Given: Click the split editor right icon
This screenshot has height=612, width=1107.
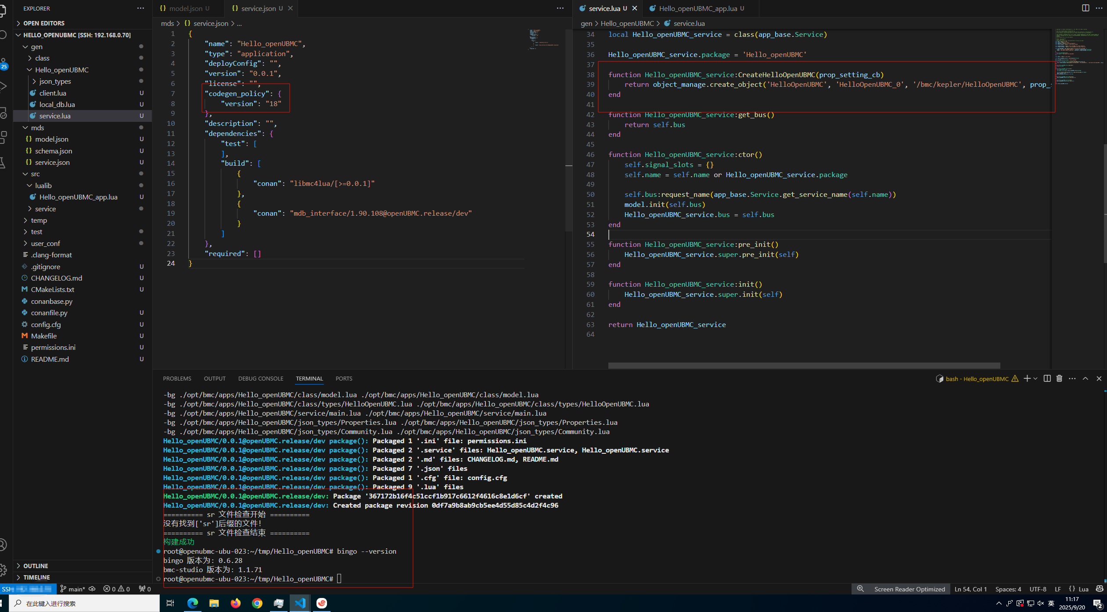Looking at the screenshot, I should tap(1085, 8).
